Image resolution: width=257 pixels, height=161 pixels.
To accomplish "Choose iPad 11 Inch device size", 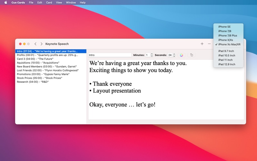I will tap(228, 60).
